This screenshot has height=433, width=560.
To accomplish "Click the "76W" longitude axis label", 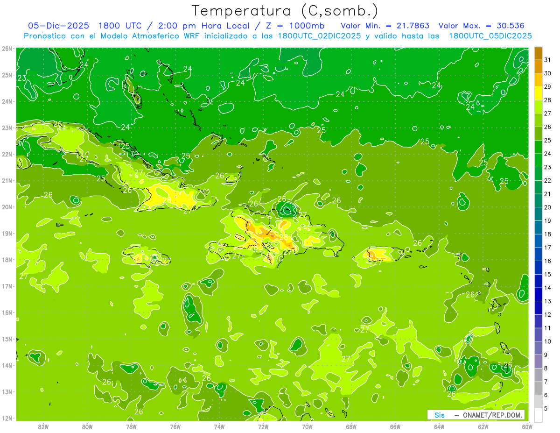I will pos(175,426).
